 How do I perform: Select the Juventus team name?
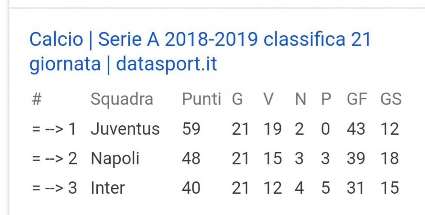coord(125,129)
